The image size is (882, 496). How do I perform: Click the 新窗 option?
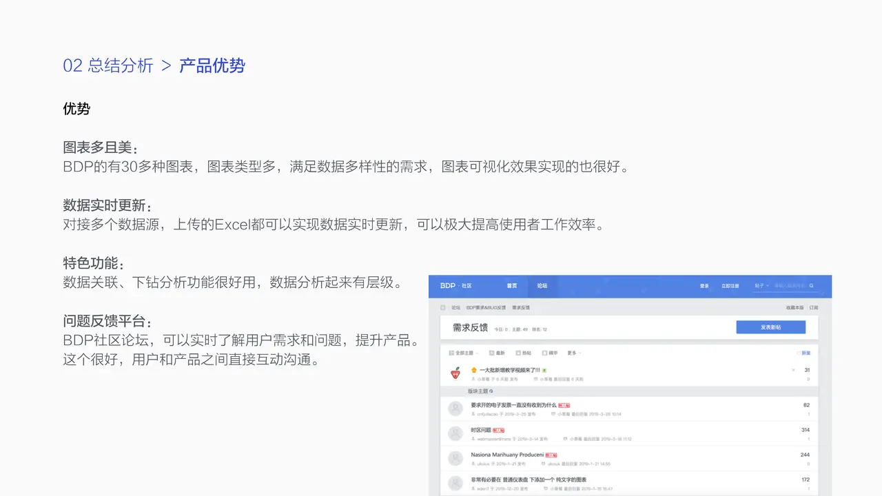click(803, 353)
